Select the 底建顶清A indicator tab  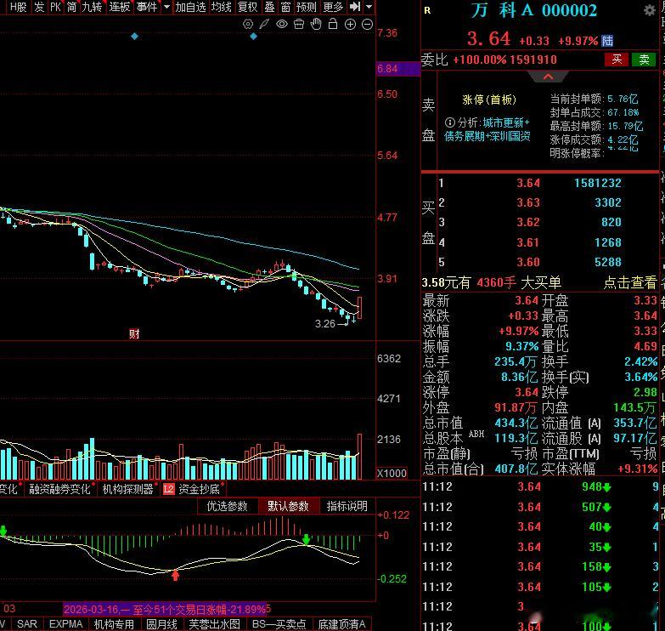pos(341,624)
